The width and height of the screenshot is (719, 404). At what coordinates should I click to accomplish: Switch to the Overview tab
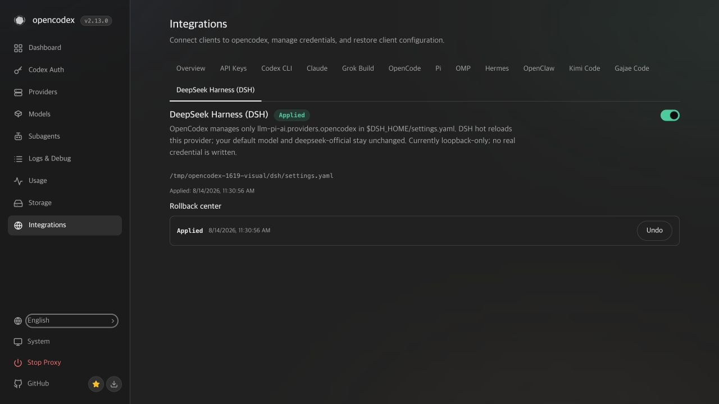pos(191,68)
